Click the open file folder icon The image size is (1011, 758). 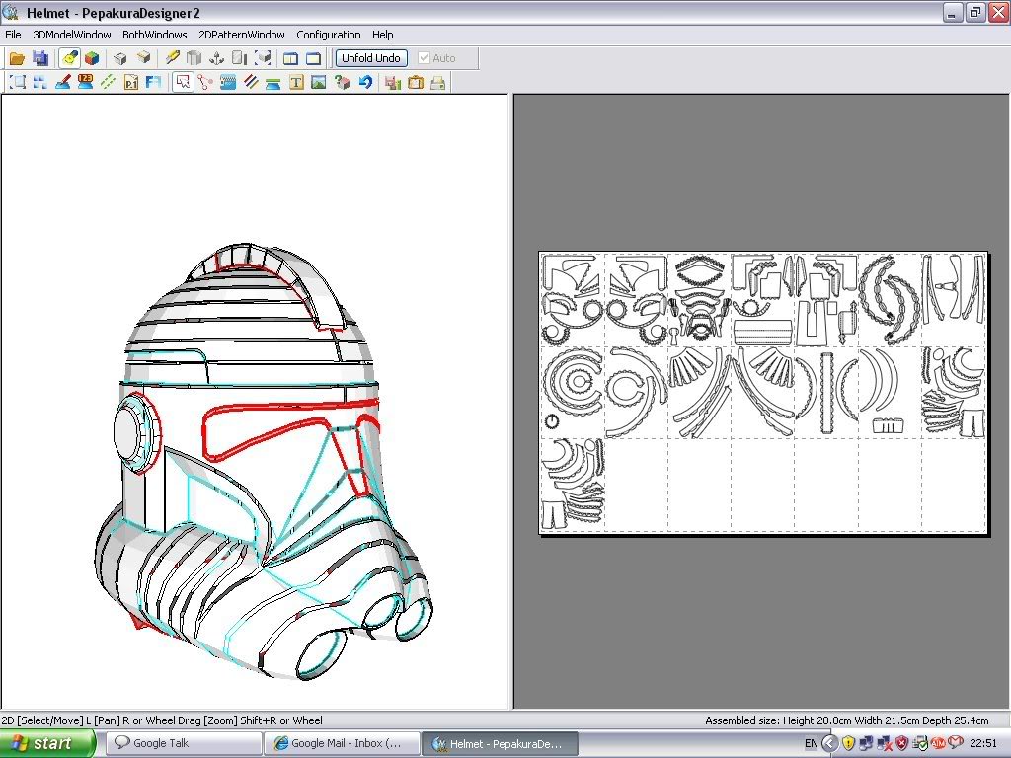(17, 58)
